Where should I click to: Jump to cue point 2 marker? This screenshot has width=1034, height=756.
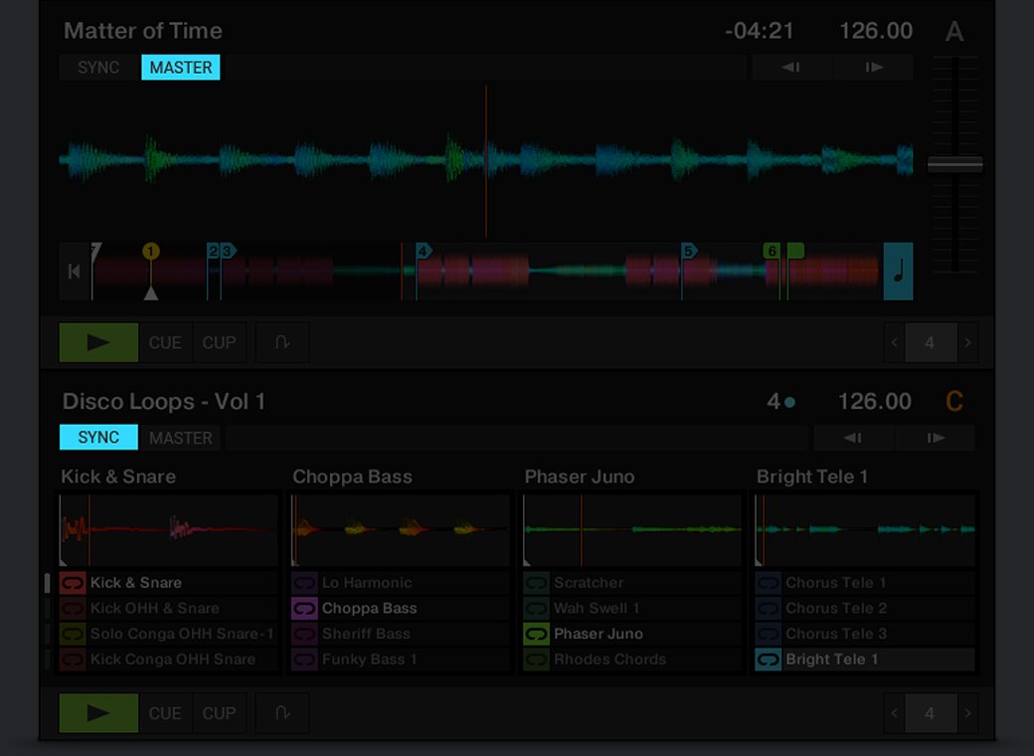tap(213, 251)
